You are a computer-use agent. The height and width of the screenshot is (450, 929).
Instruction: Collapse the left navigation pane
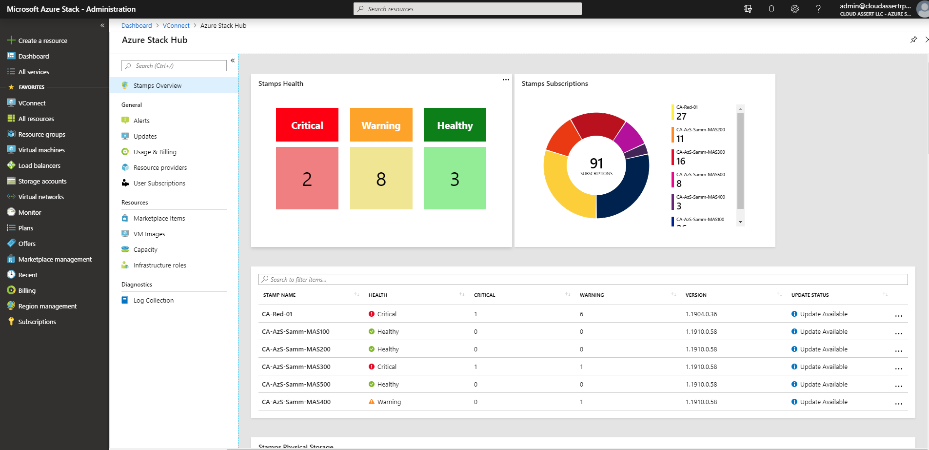[102, 25]
